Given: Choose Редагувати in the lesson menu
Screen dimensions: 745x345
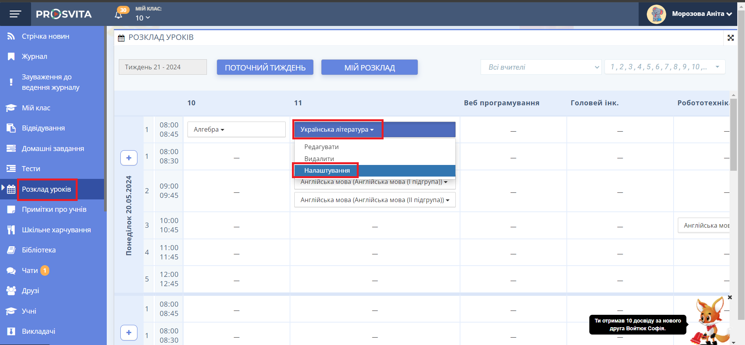Looking at the screenshot, I should pyautogui.click(x=321, y=147).
